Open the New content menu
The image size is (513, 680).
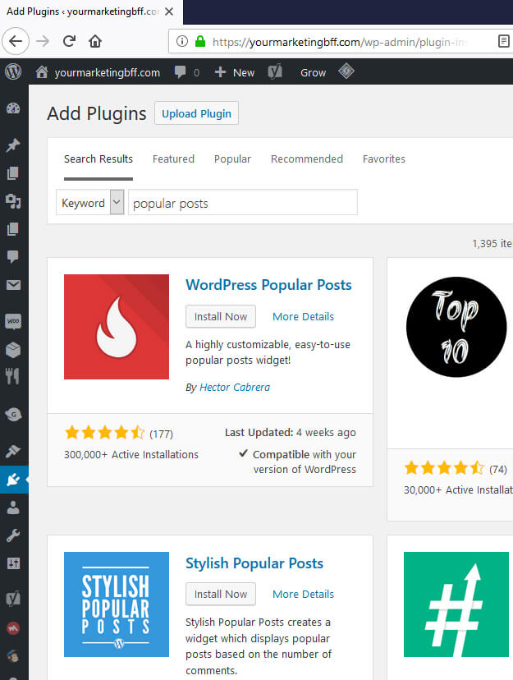point(235,72)
